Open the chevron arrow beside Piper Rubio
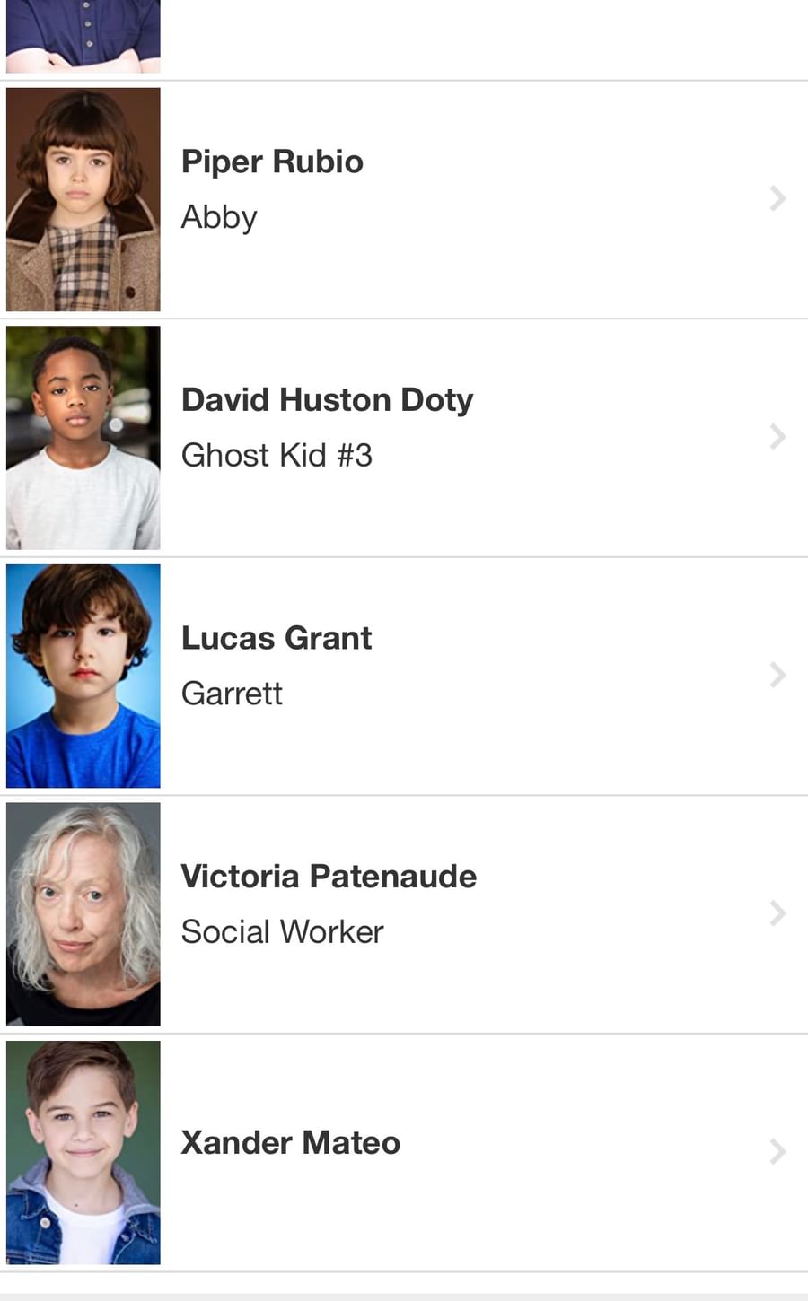The width and height of the screenshot is (808, 1301). (777, 198)
